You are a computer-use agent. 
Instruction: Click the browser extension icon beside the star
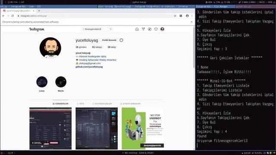click(x=181, y=16)
